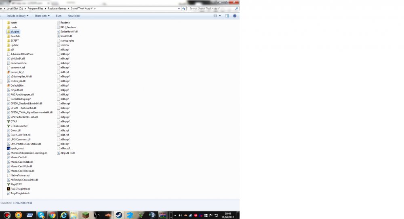The height and width of the screenshot is (219, 404).
Task: Select the common.rpf file
Action: click(16, 68)
